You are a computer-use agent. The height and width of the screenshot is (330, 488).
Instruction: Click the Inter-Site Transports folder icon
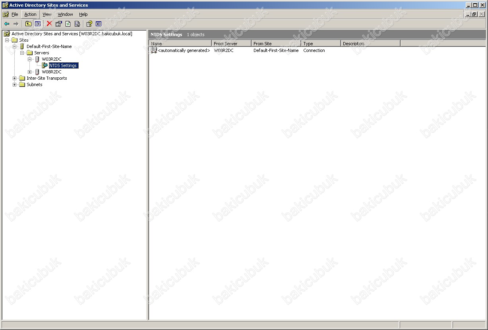[x=22, y=78]
